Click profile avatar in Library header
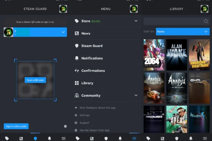Image resolution: width=212 pixels, height=141 pixels. (204, 9)
